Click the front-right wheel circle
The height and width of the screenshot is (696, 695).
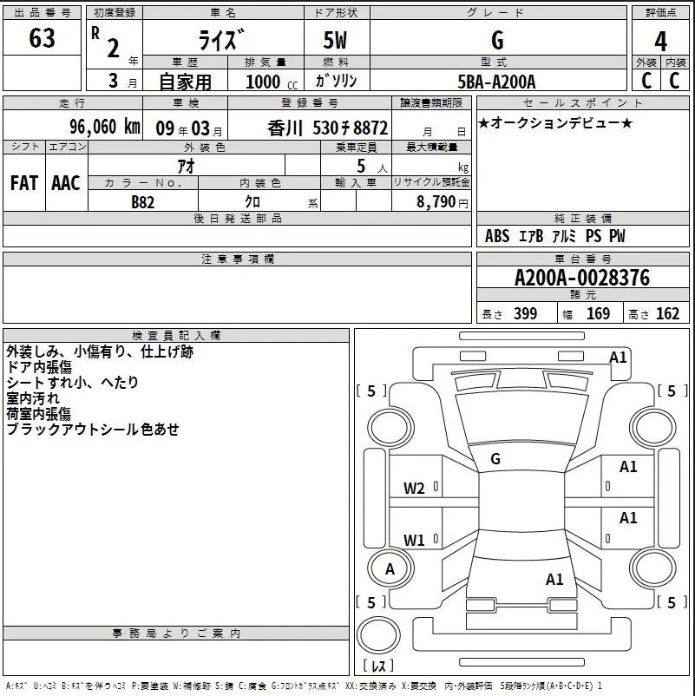coord(652,428)
